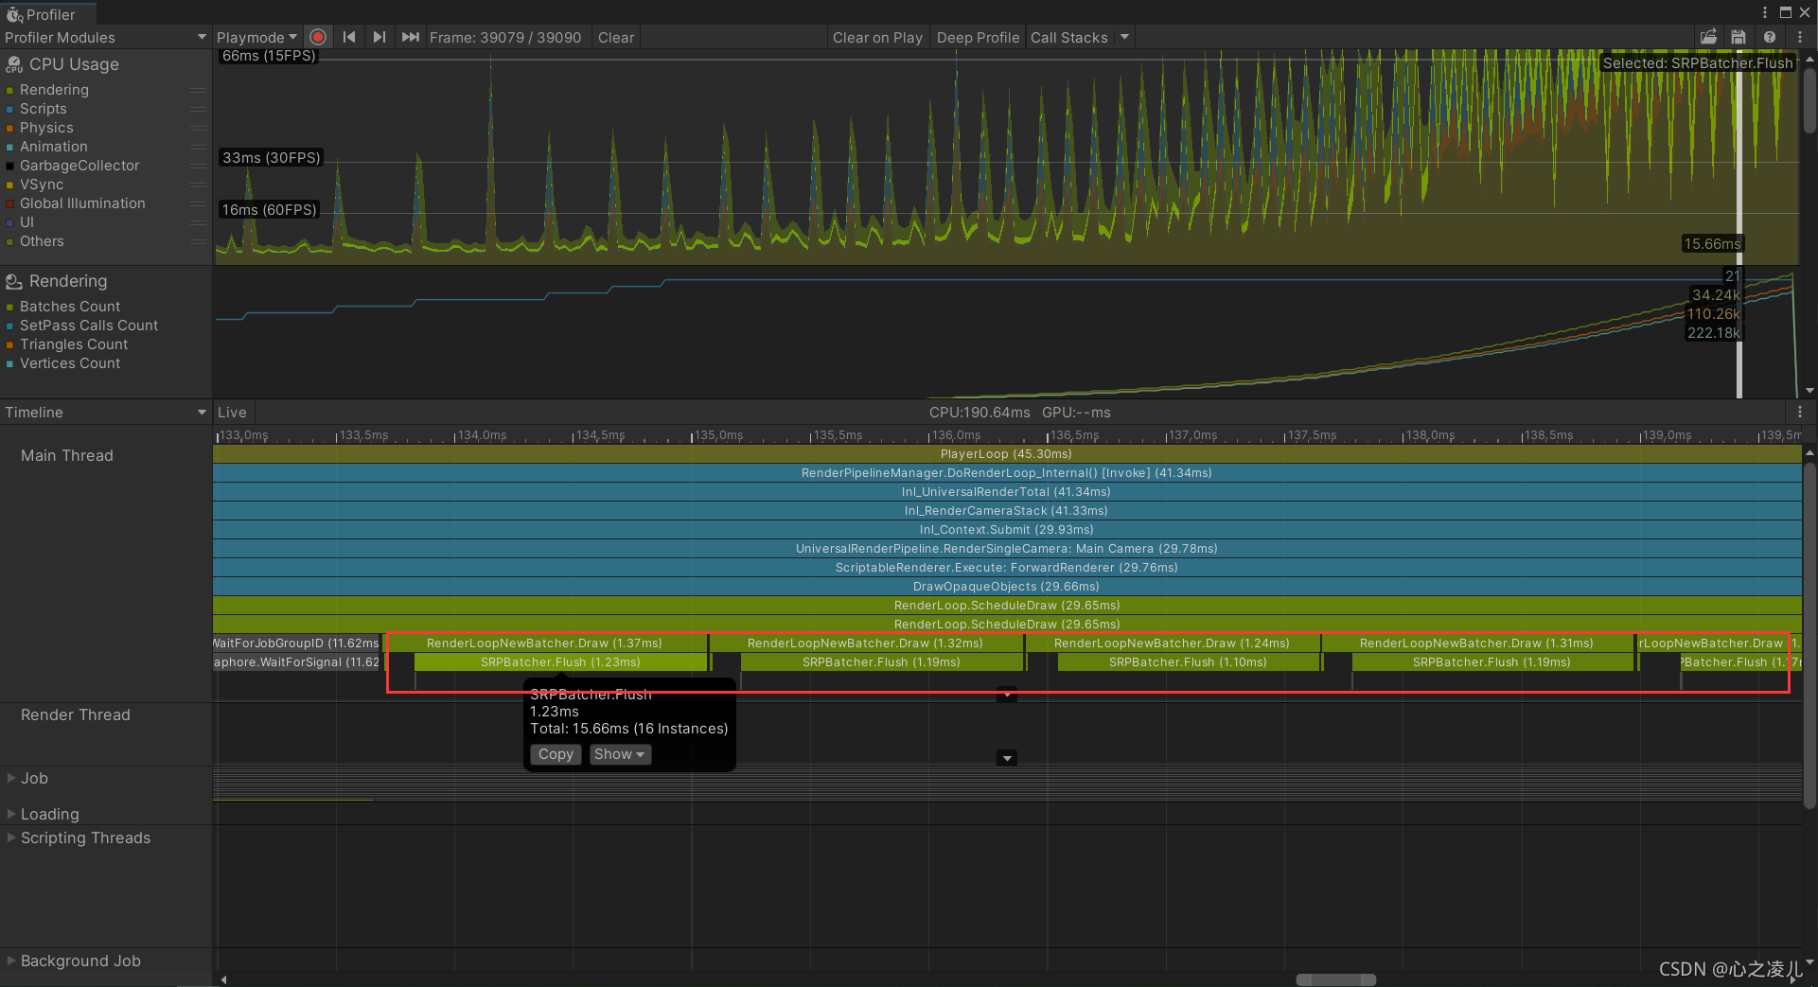Open the profiler help icon

(x=1769, y=37)
